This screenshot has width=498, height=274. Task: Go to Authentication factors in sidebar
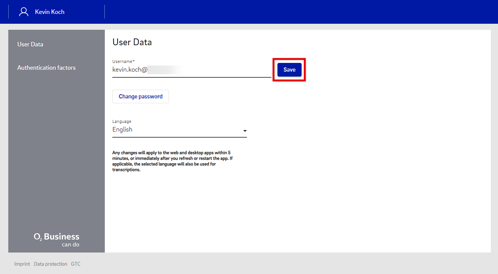(46, 67)
